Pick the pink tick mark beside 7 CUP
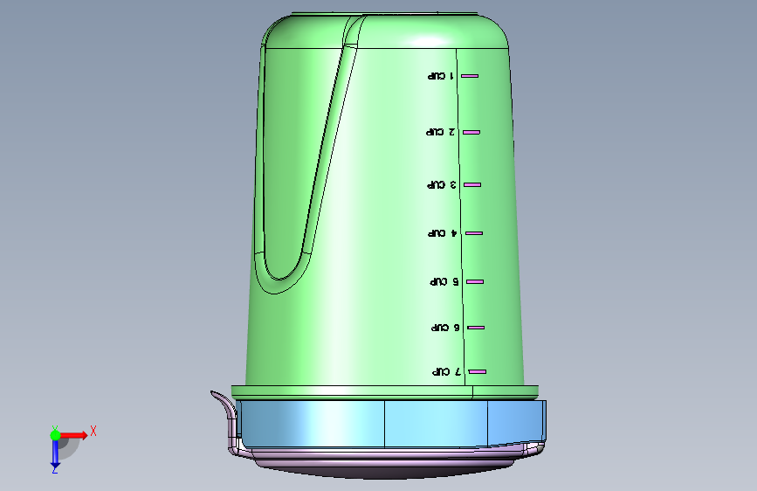This screenshot has height=491, width=757. click(478, 371)
